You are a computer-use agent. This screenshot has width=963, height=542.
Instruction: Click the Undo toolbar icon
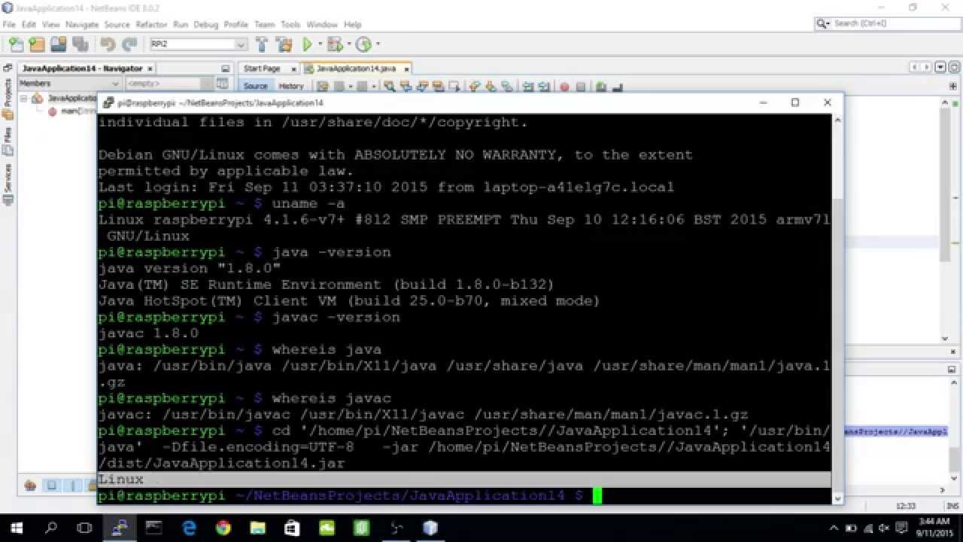tap(108, 44)
